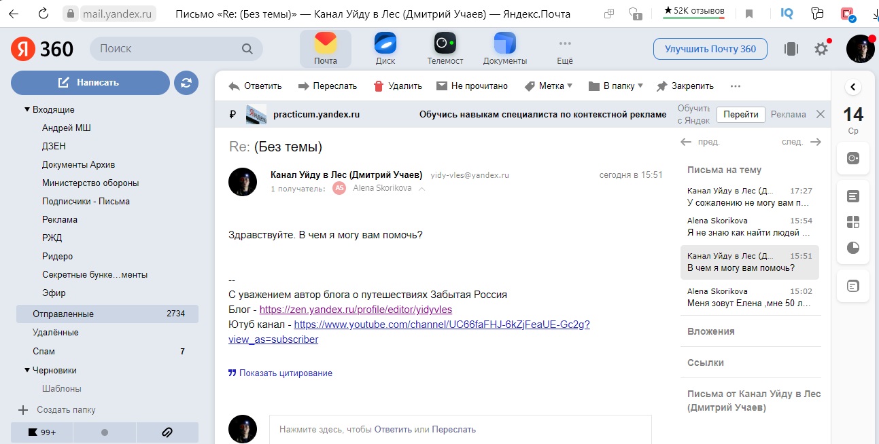Collapse the Черновики folder tree
The height and width of the screenshot is (444, 879).
point(27,370)
